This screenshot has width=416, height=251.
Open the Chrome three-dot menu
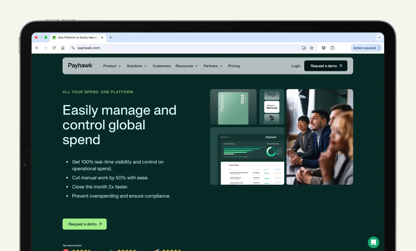[379, 48]
